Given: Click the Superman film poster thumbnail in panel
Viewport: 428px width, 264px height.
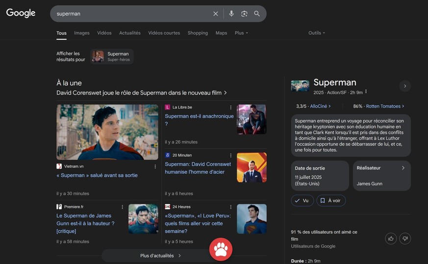Looking at the screenshot, I should (300, 86).
